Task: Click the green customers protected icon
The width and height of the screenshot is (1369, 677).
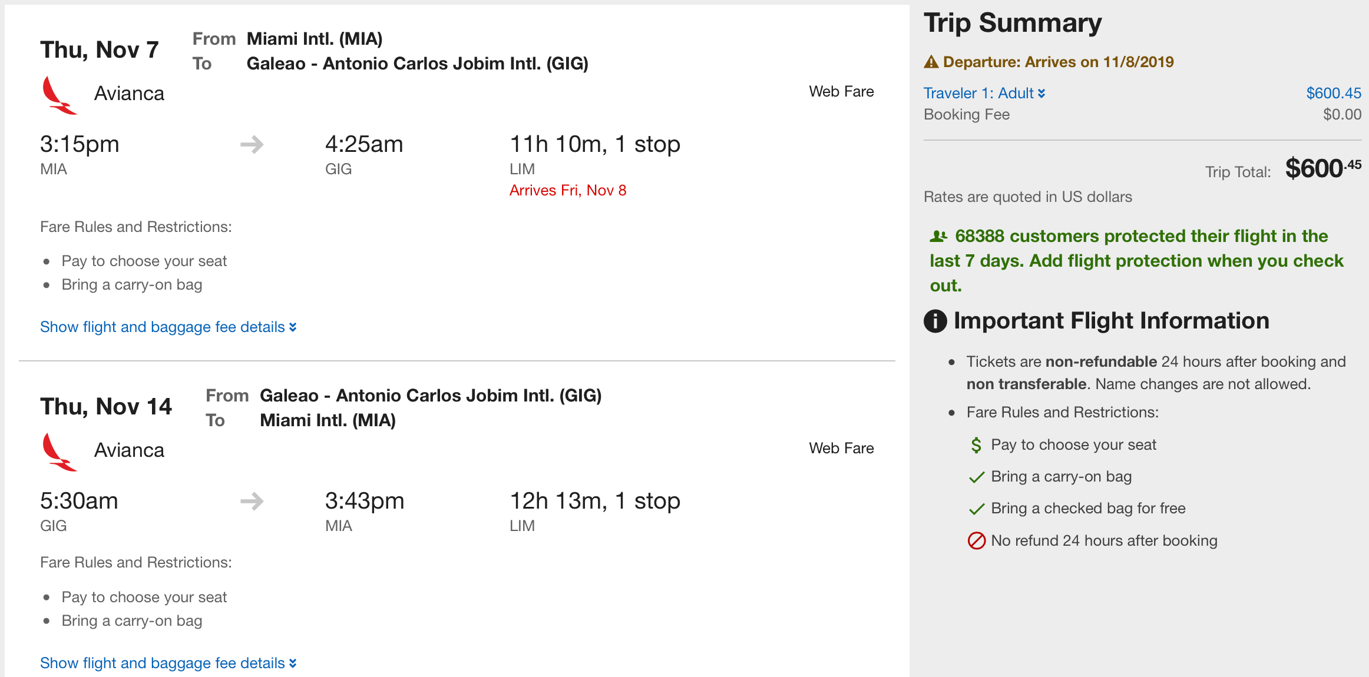Action: [x=938, y=237]
